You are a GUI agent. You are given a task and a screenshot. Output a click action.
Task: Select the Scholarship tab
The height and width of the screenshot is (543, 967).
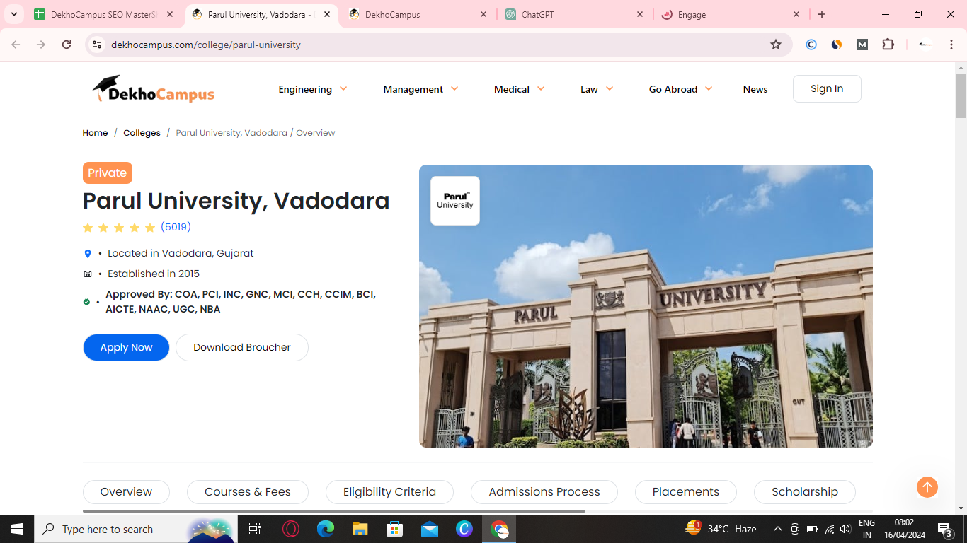click(x=805, y=492)
